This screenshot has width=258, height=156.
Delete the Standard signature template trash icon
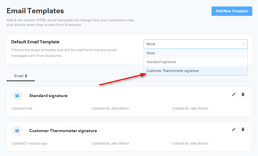[243, 94]
